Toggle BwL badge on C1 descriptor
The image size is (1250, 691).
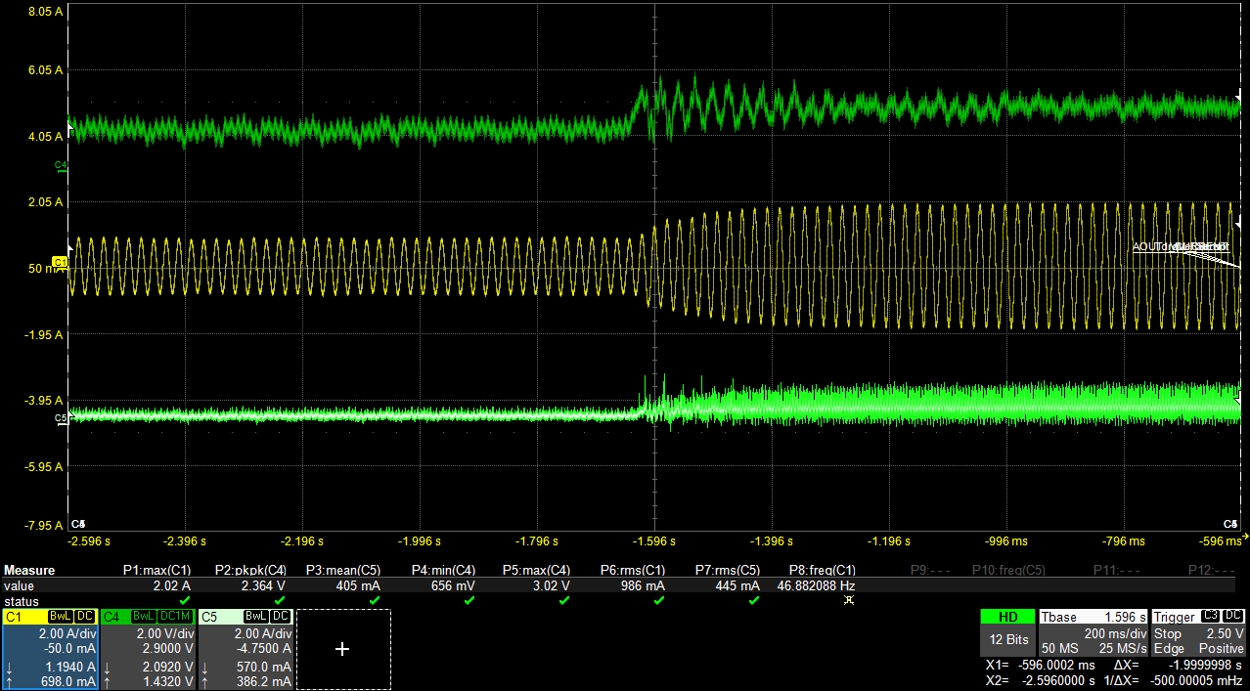click(x=60, y=617)
